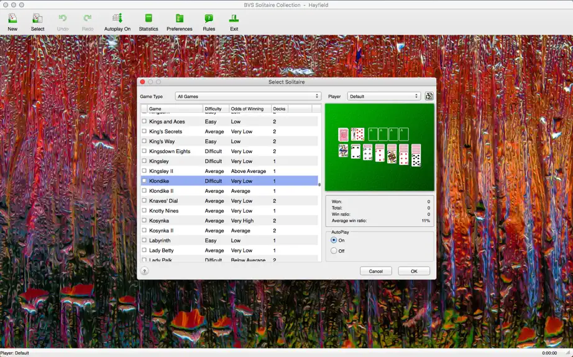Dismiss dialog with Cancel button

click(375, 271)
